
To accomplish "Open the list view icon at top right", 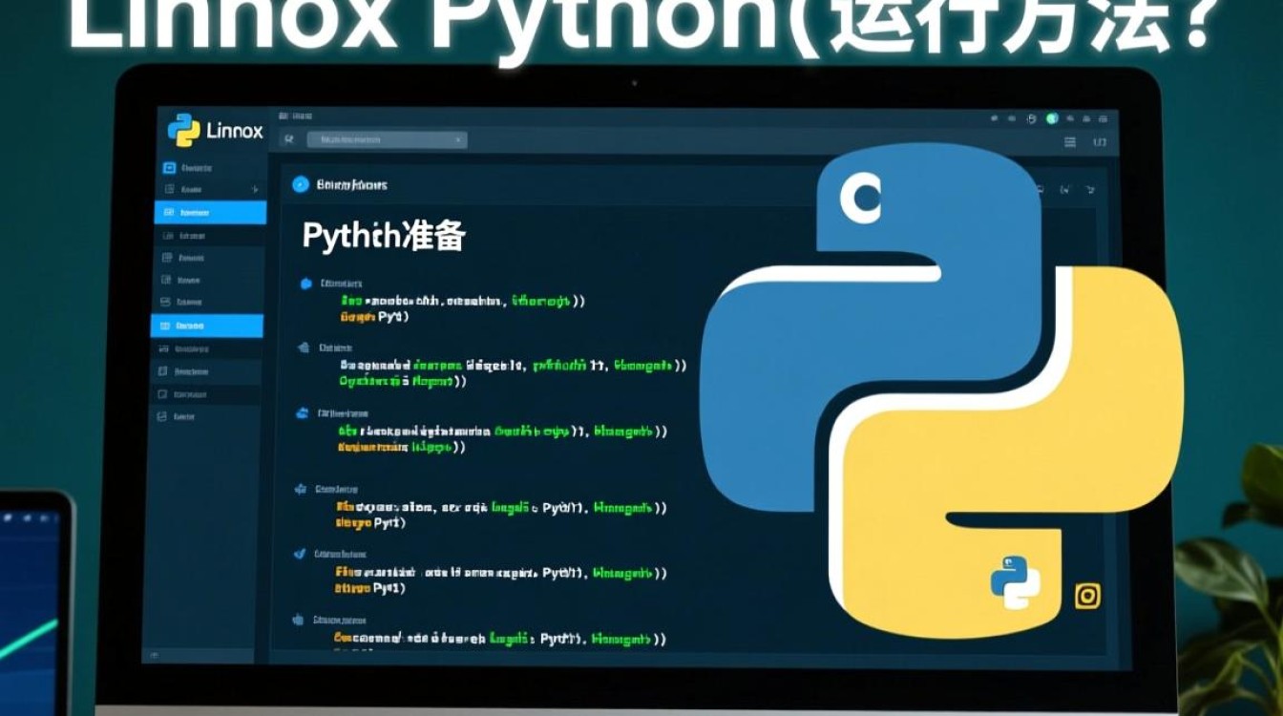I will (x=1070, y=142).
